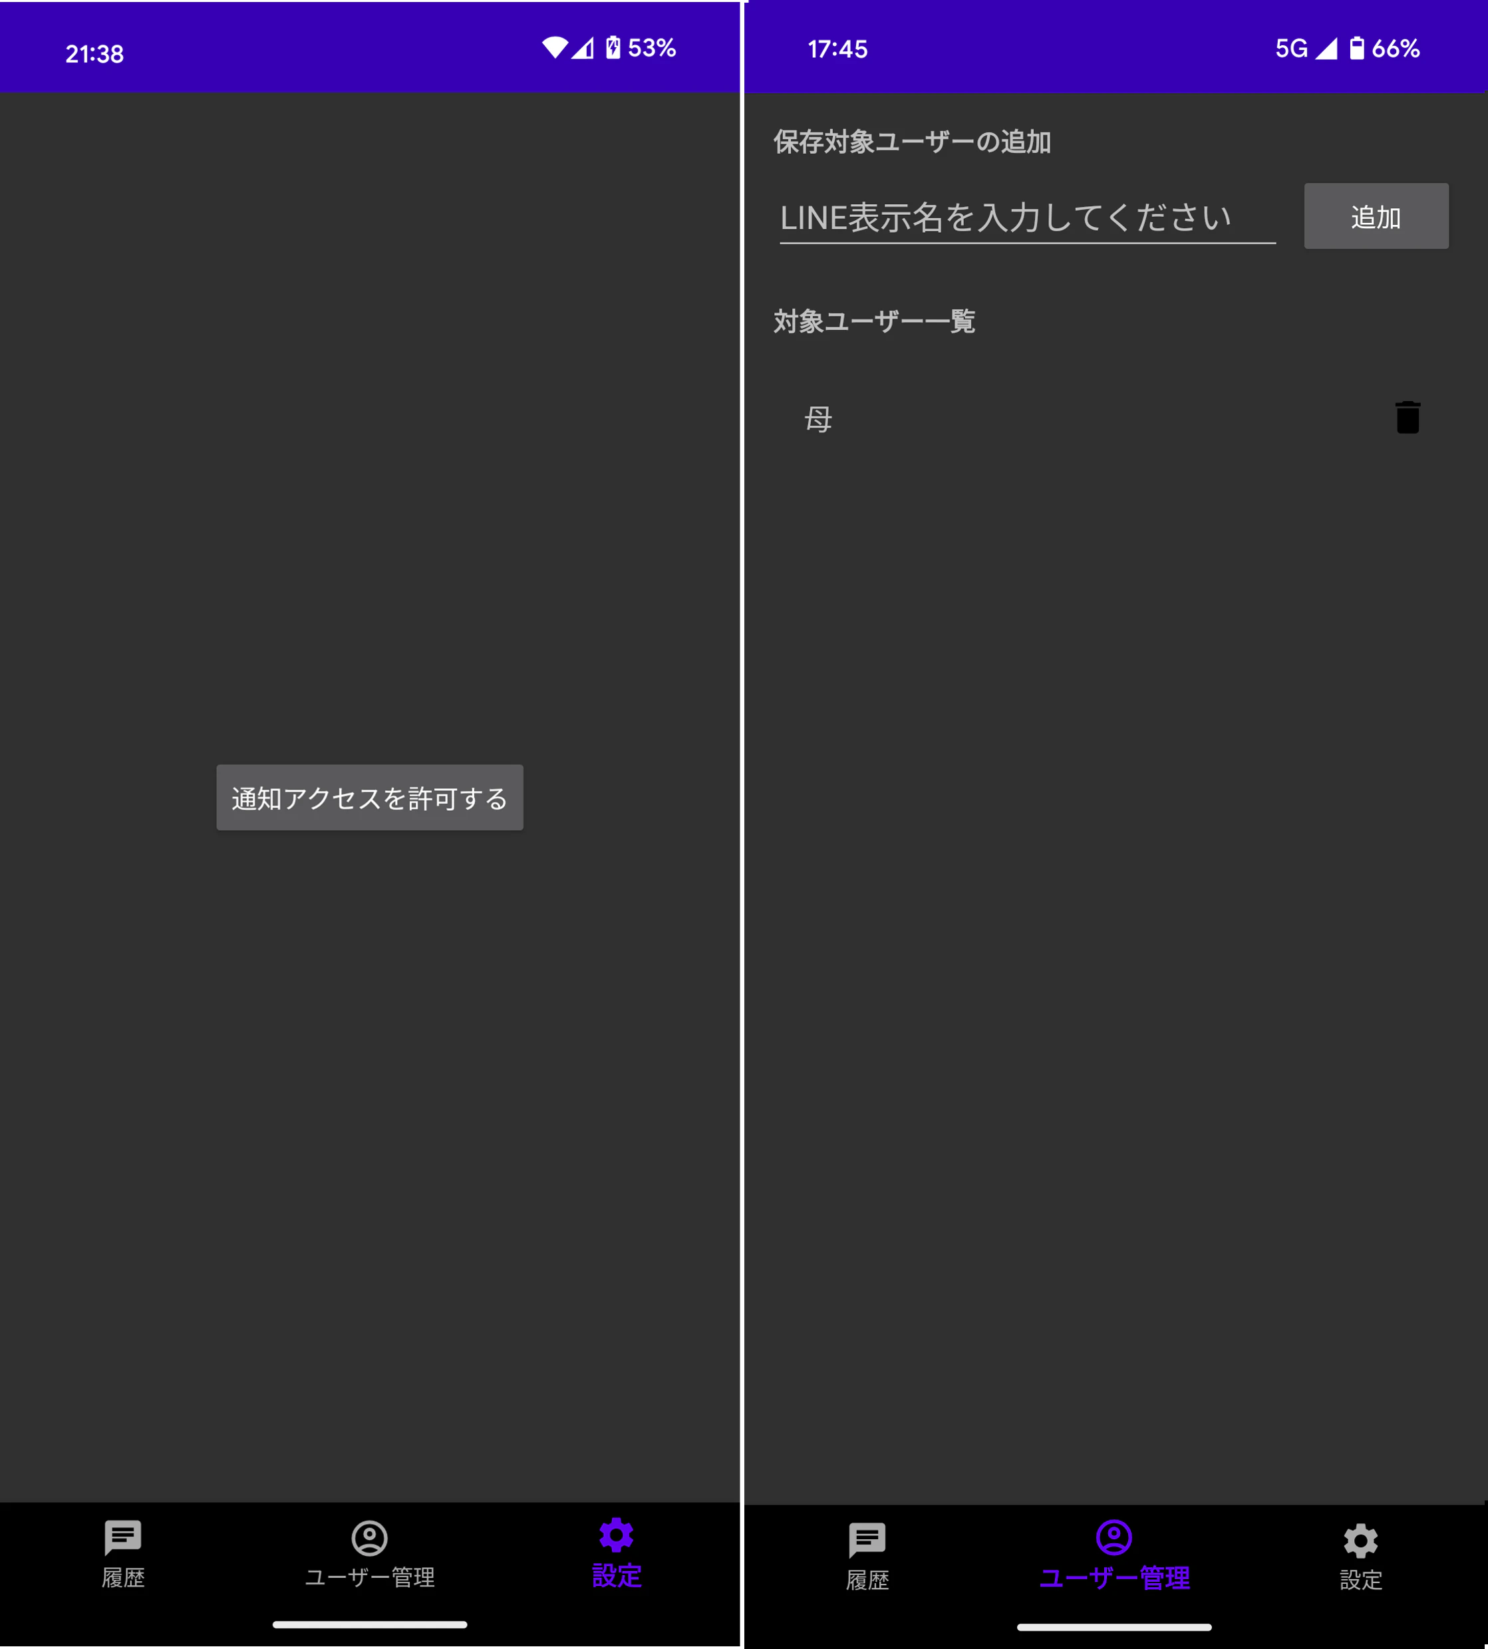The height and width of the screenshot is (1649, 1488).
Task: Switch to 履歴 tab label on left screen
Action: coord(122,1577)
